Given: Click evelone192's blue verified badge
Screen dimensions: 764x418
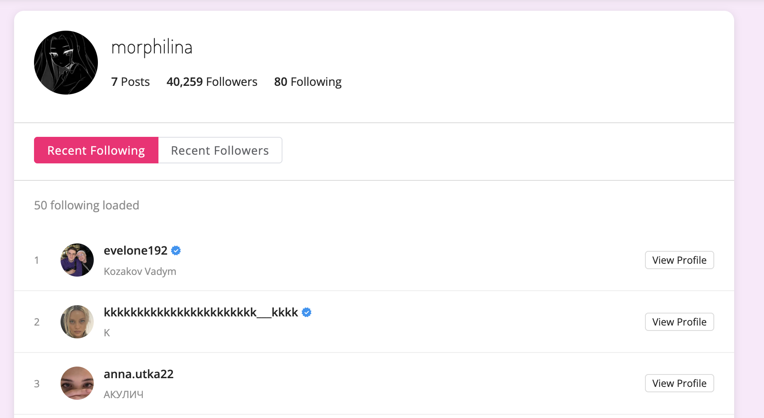Looking at the screenshot, I should (176, 250).
